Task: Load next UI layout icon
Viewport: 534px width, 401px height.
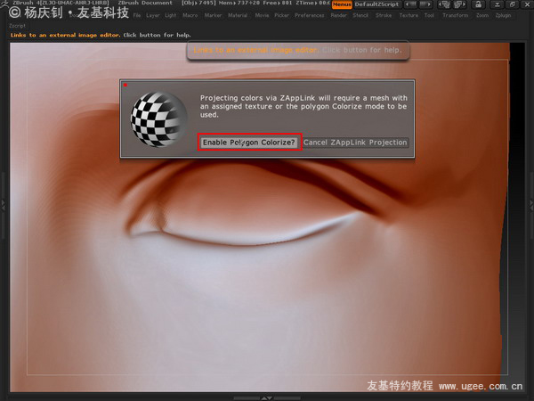Action: pyautogui.click(x=459, y=4)
